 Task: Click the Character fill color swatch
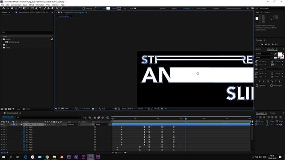(280, 54)
